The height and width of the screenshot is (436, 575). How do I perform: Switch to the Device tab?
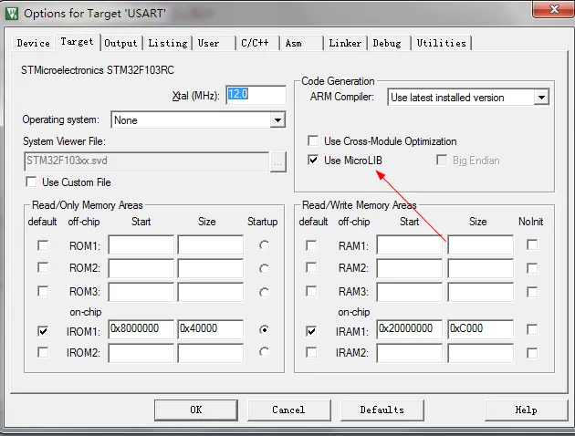click(33, 43)
